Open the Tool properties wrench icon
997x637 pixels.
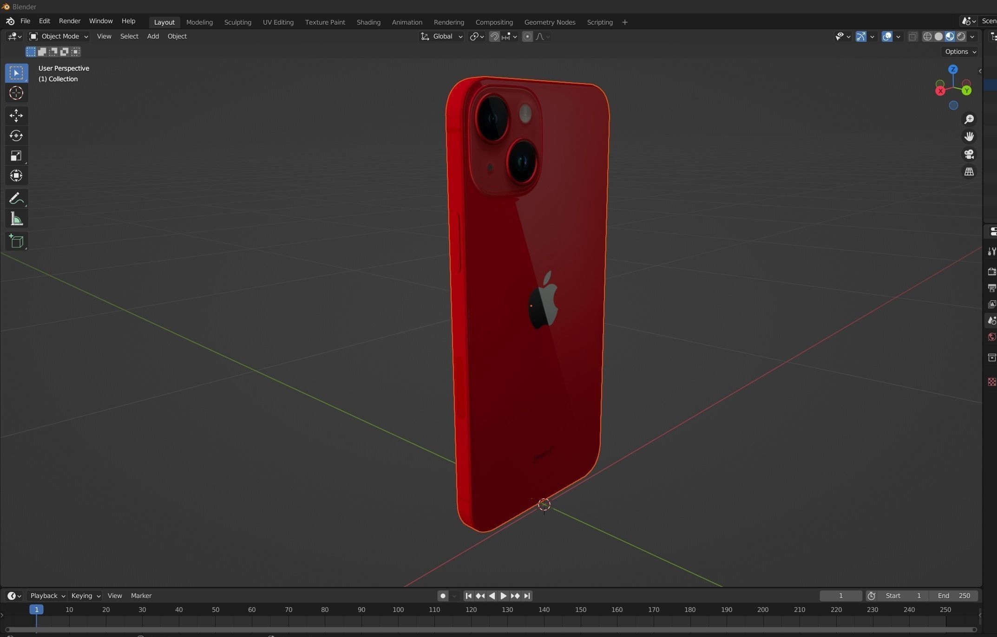click(991, 251)
